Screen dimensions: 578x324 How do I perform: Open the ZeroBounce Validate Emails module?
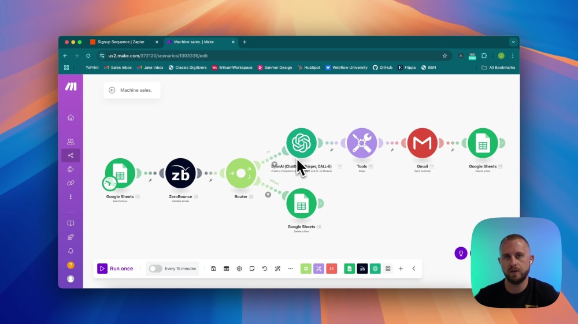coord(180,173)
